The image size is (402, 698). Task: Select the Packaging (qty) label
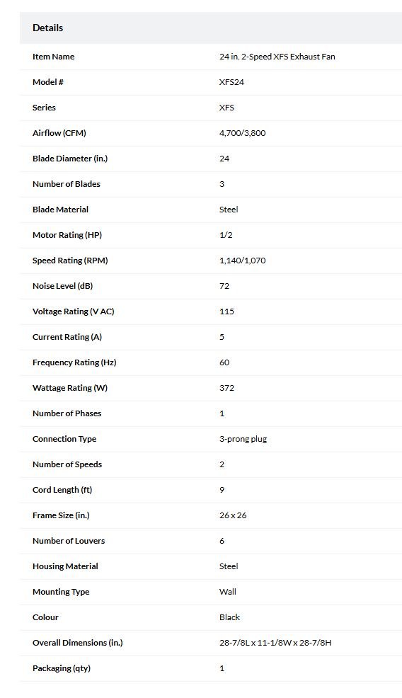pyautogui.click(x=62, y=668)
